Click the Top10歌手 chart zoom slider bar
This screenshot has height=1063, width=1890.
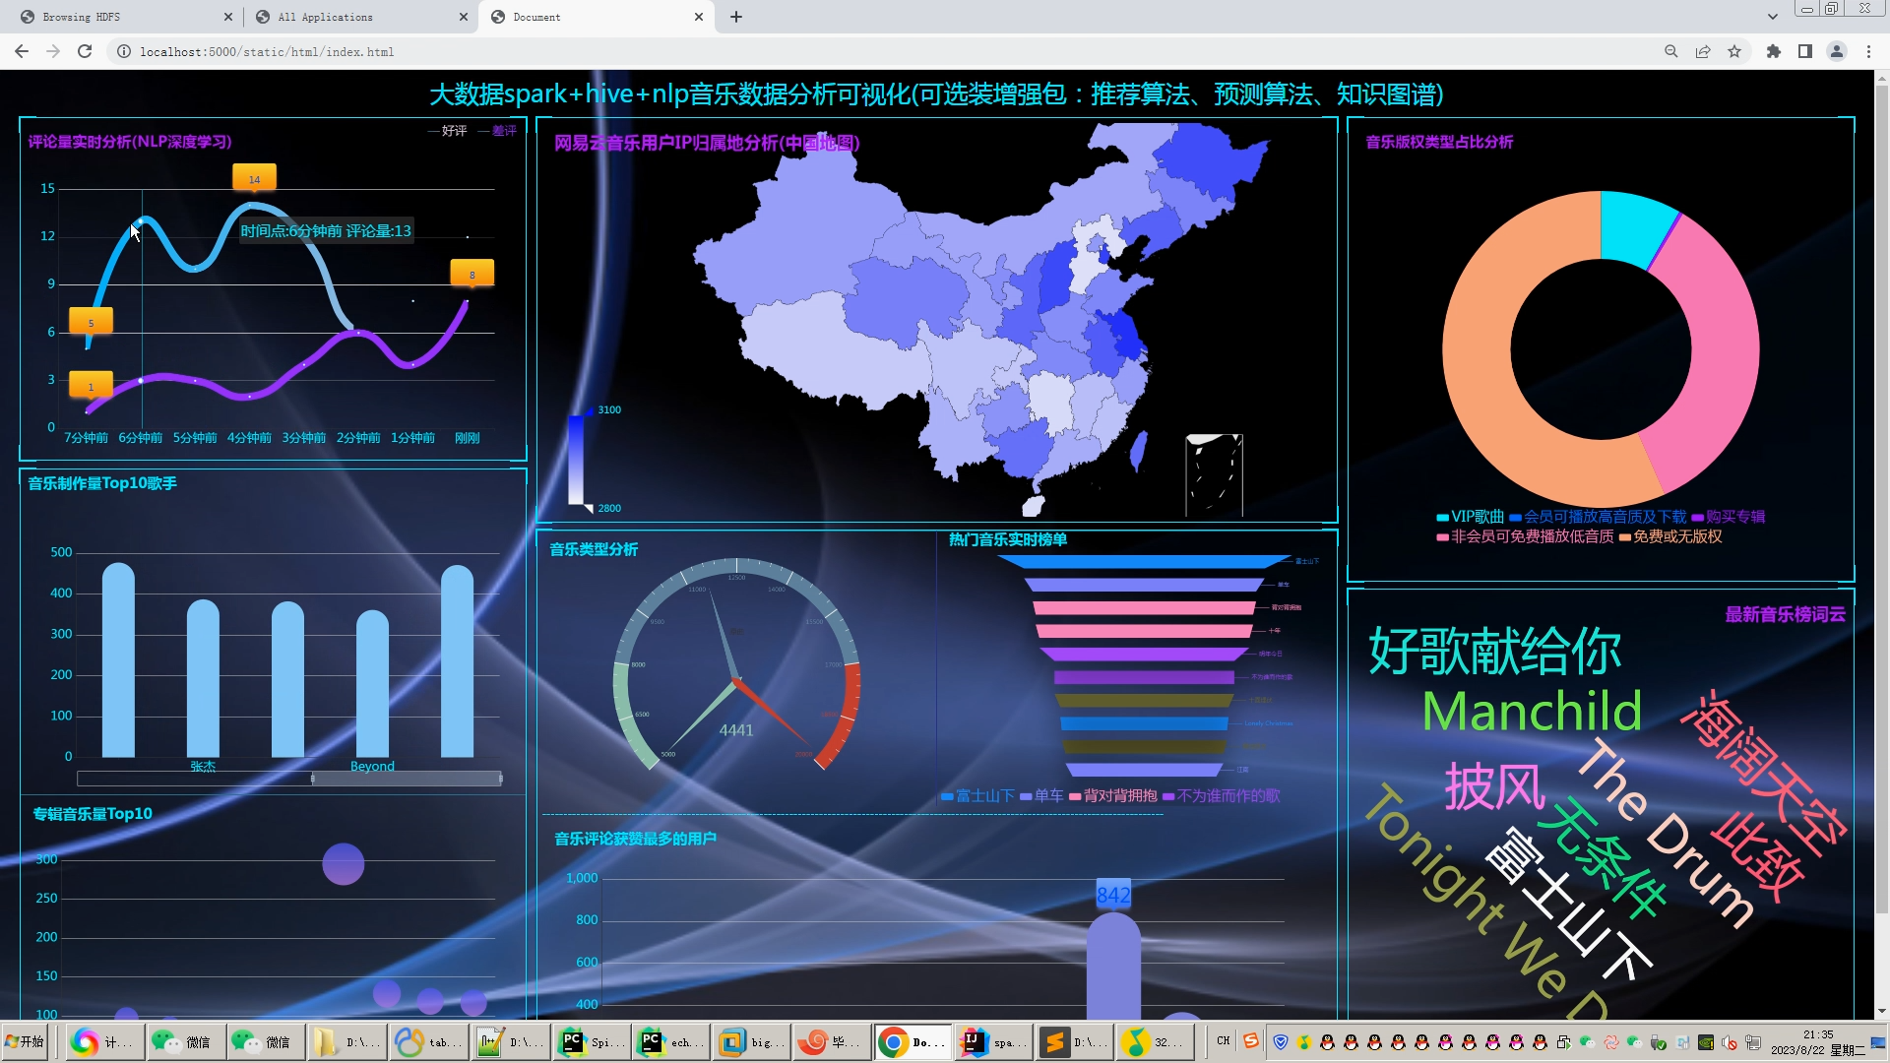coord(407,779)
